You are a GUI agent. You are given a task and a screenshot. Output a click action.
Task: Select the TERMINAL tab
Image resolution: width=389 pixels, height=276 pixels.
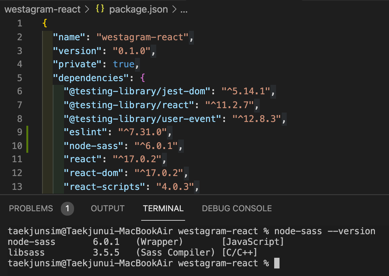pyautogui.click(x=163, y=208)
